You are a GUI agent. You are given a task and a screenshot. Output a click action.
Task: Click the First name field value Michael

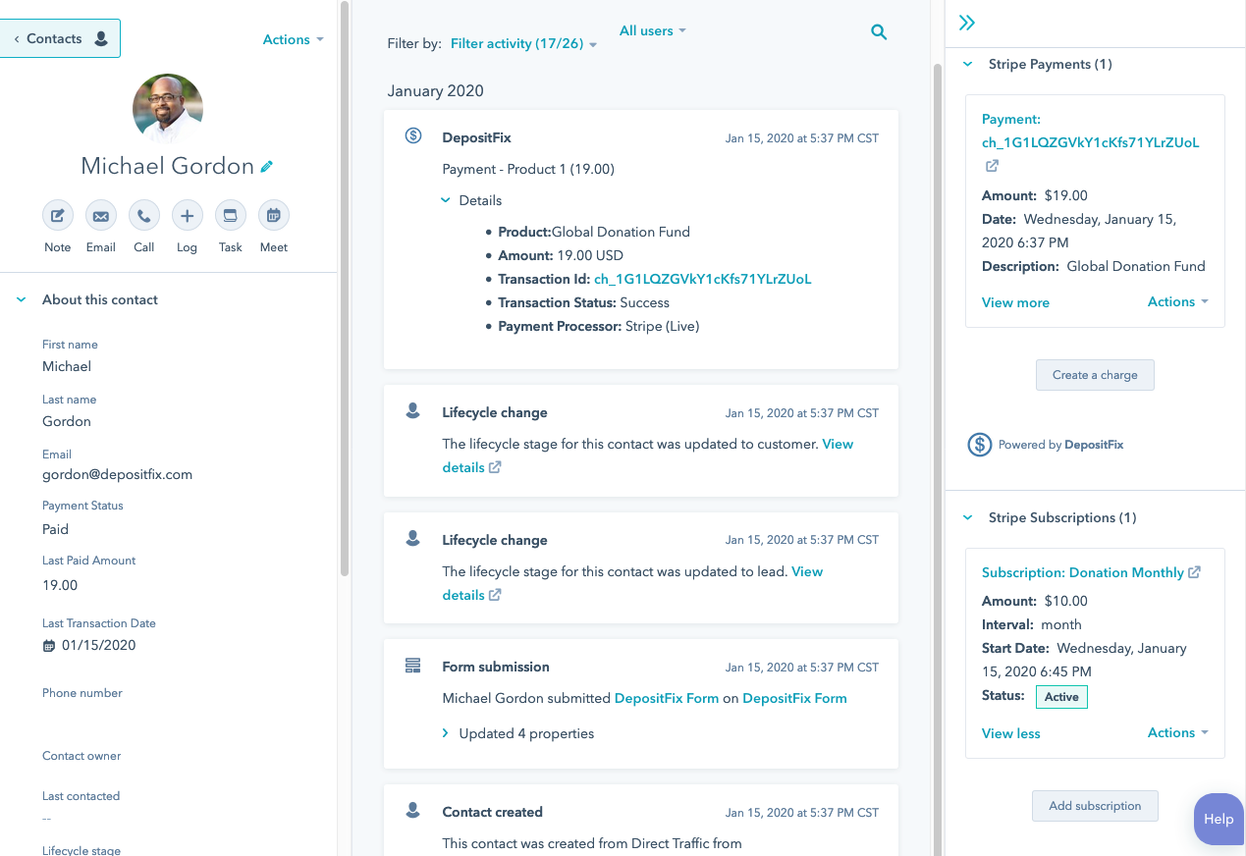coord(67,366)
